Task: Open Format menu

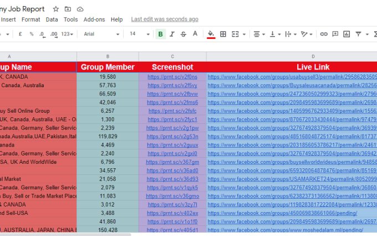Action: pyautogui.click(x=31, y=19)
